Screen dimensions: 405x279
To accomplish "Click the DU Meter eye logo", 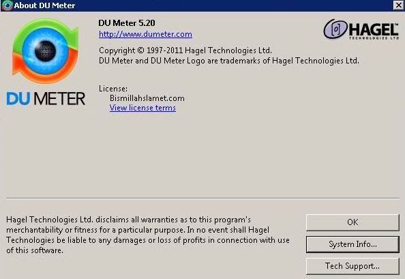I will (46, 51).
